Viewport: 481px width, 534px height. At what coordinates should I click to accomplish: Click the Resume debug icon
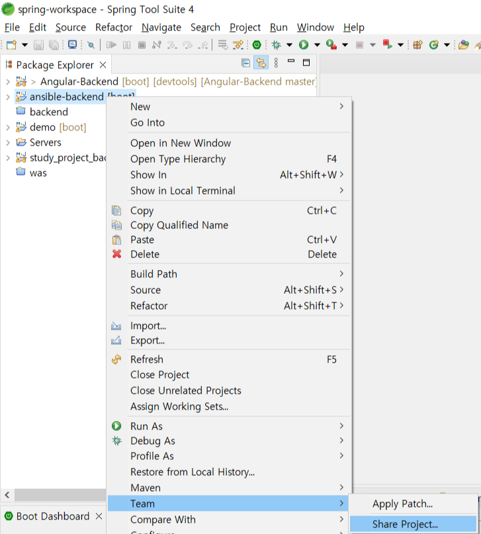pos(111,44)
